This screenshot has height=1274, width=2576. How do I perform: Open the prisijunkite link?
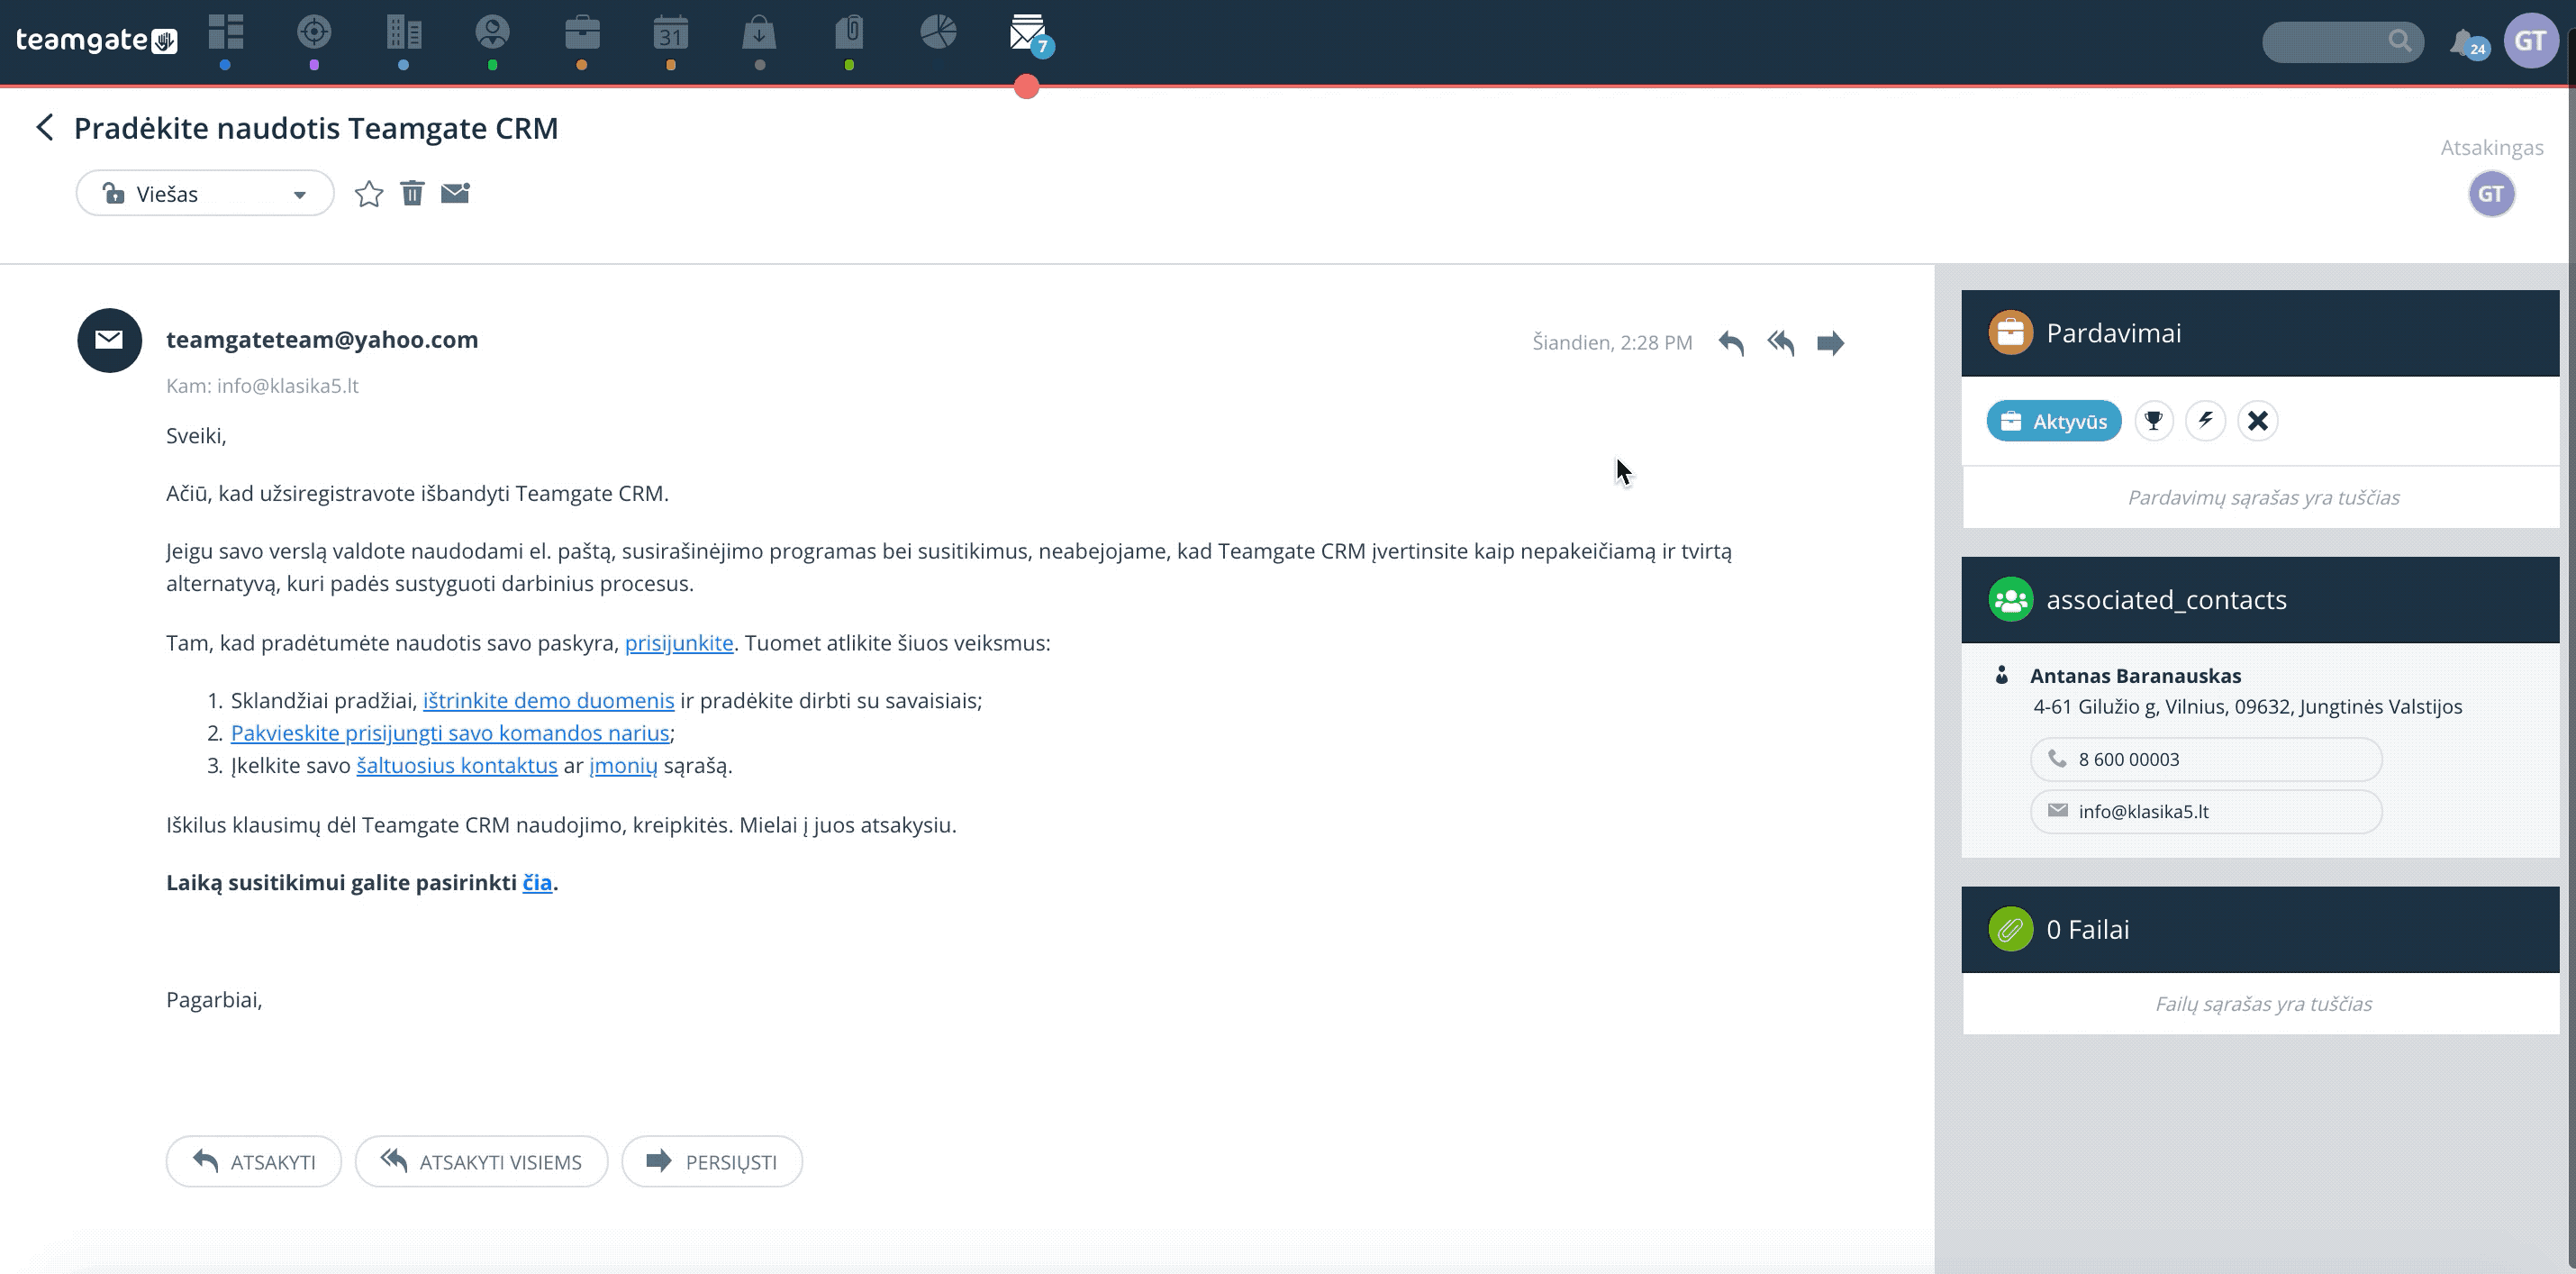(x=679, y=643)
